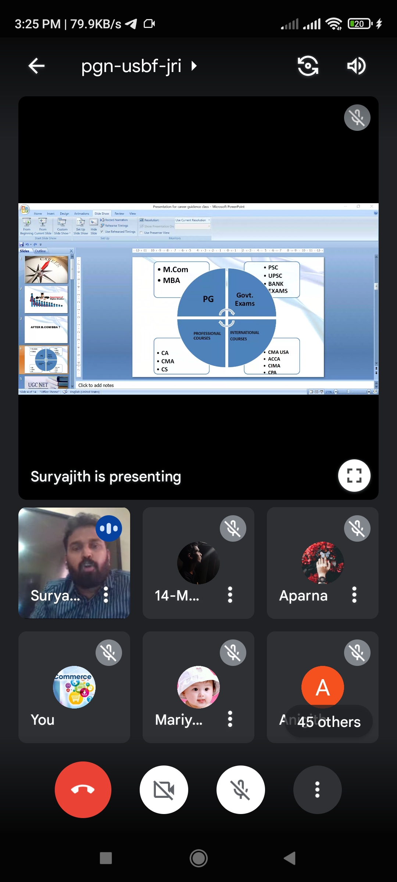The height and width of the screenshot is (882, 397).
Task: Open options menu for 14-M... participant
Action: [230, 595]
